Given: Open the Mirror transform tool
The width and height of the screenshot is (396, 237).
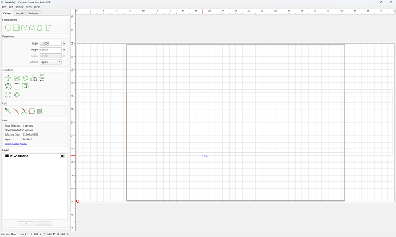Looking at the screenshot, I should [34, 78].
